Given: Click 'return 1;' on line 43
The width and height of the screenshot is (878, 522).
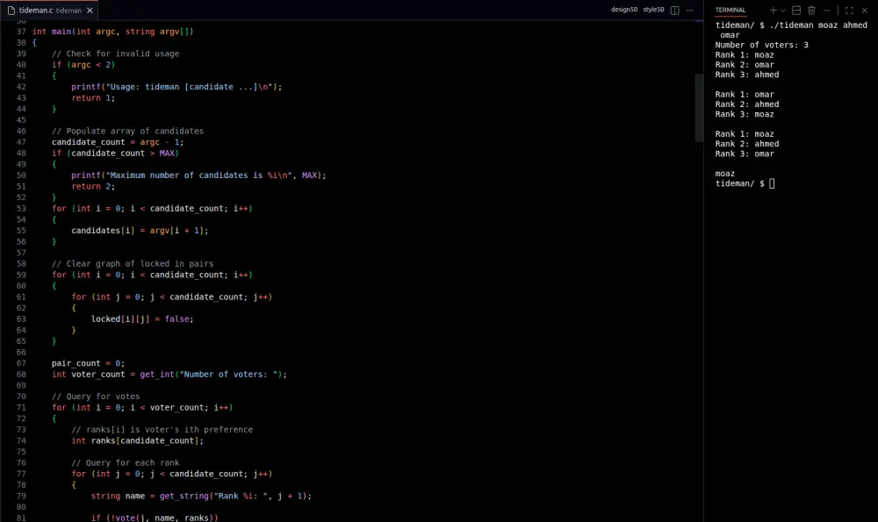Looking at the screenshot, I should click(93, 98).
